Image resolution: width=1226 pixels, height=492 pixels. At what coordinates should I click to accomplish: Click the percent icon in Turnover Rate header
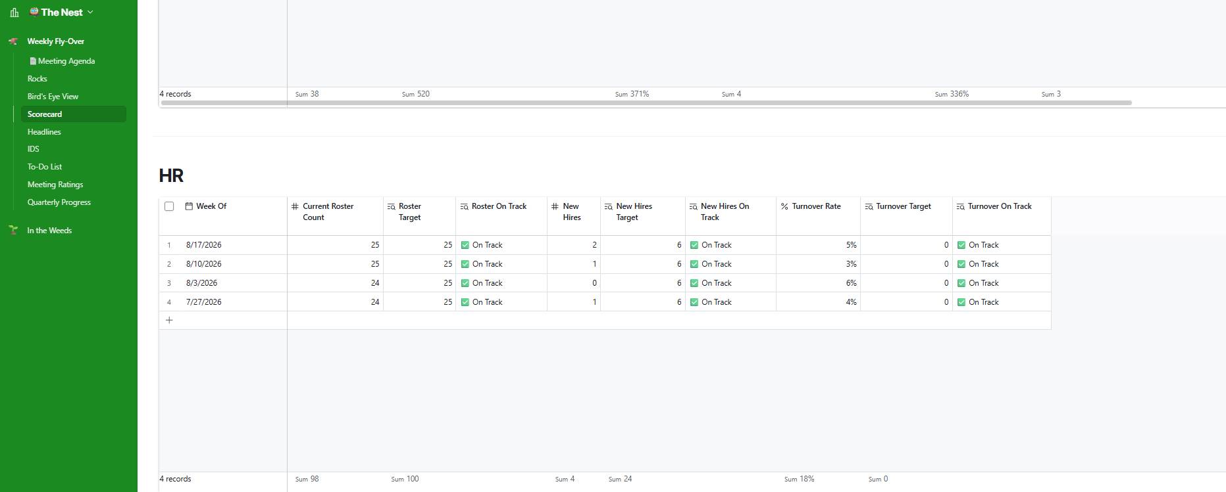tap(784, 206)
